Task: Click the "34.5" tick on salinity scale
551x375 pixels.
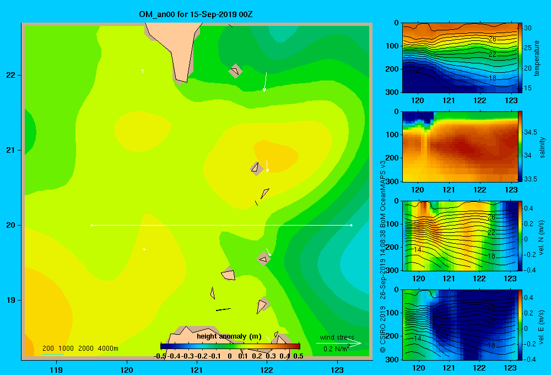Action: point(531,132)
